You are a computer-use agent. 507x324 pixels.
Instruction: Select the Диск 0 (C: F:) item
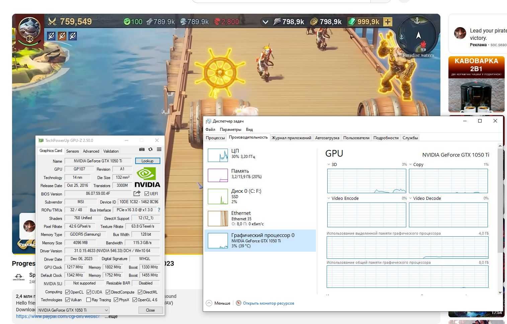(260, 196)
